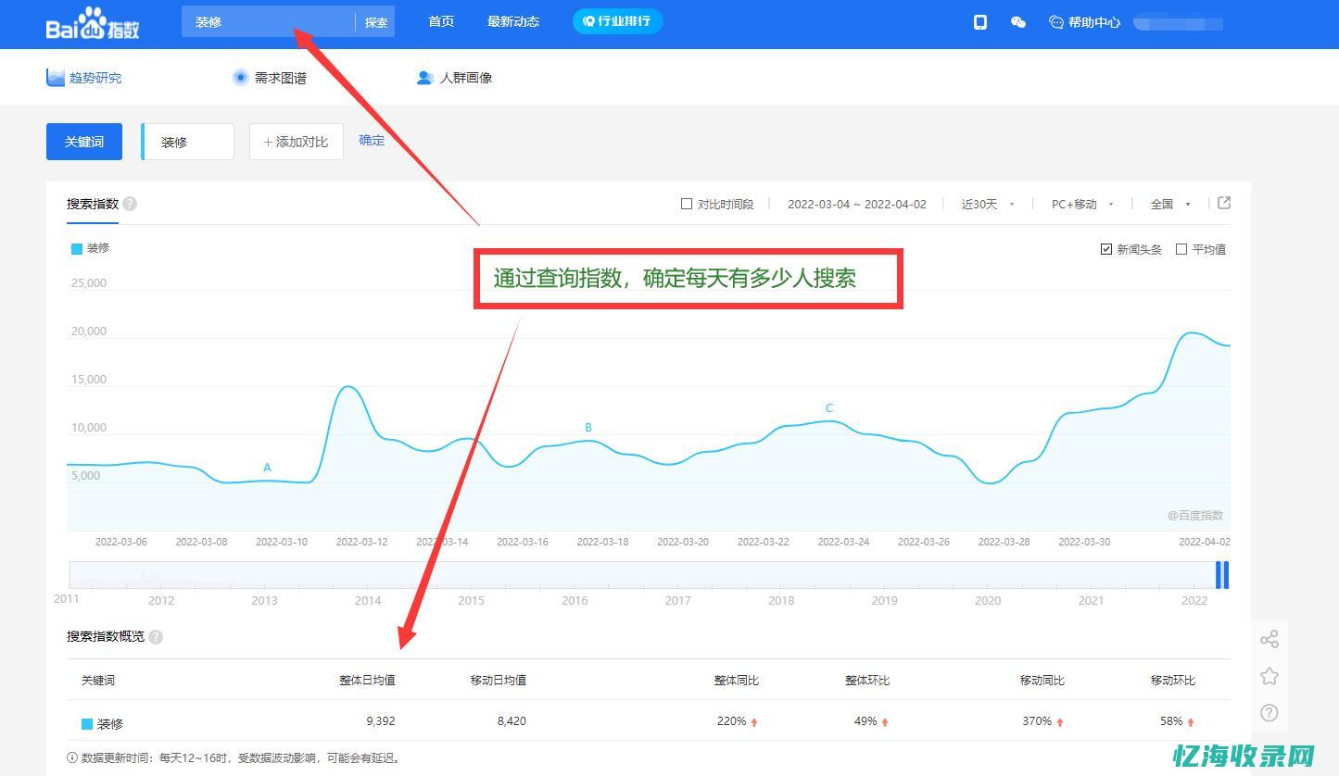Switch to 需求图谱 tab
Screen dimensions: 1339x776
[281, 78]
